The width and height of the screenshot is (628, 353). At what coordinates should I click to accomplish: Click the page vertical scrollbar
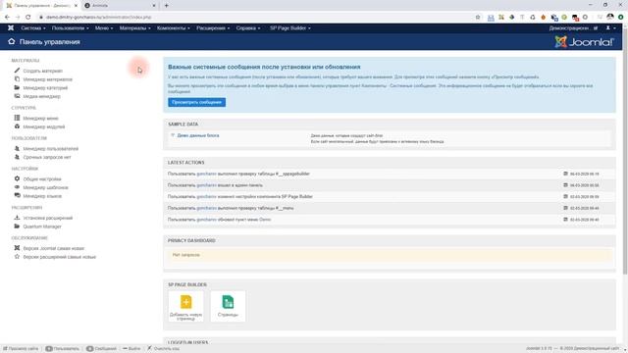point(625,152)
